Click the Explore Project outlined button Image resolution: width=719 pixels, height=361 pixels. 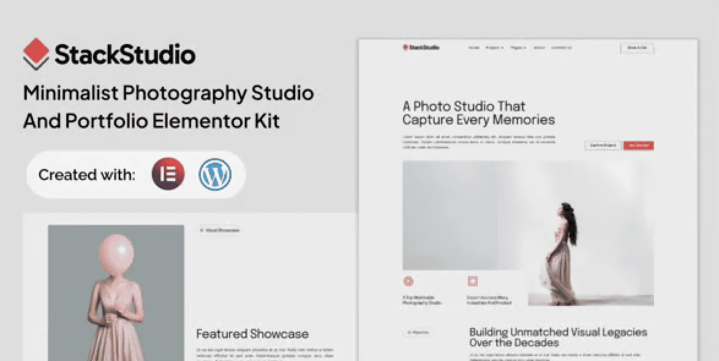point(603,145)
